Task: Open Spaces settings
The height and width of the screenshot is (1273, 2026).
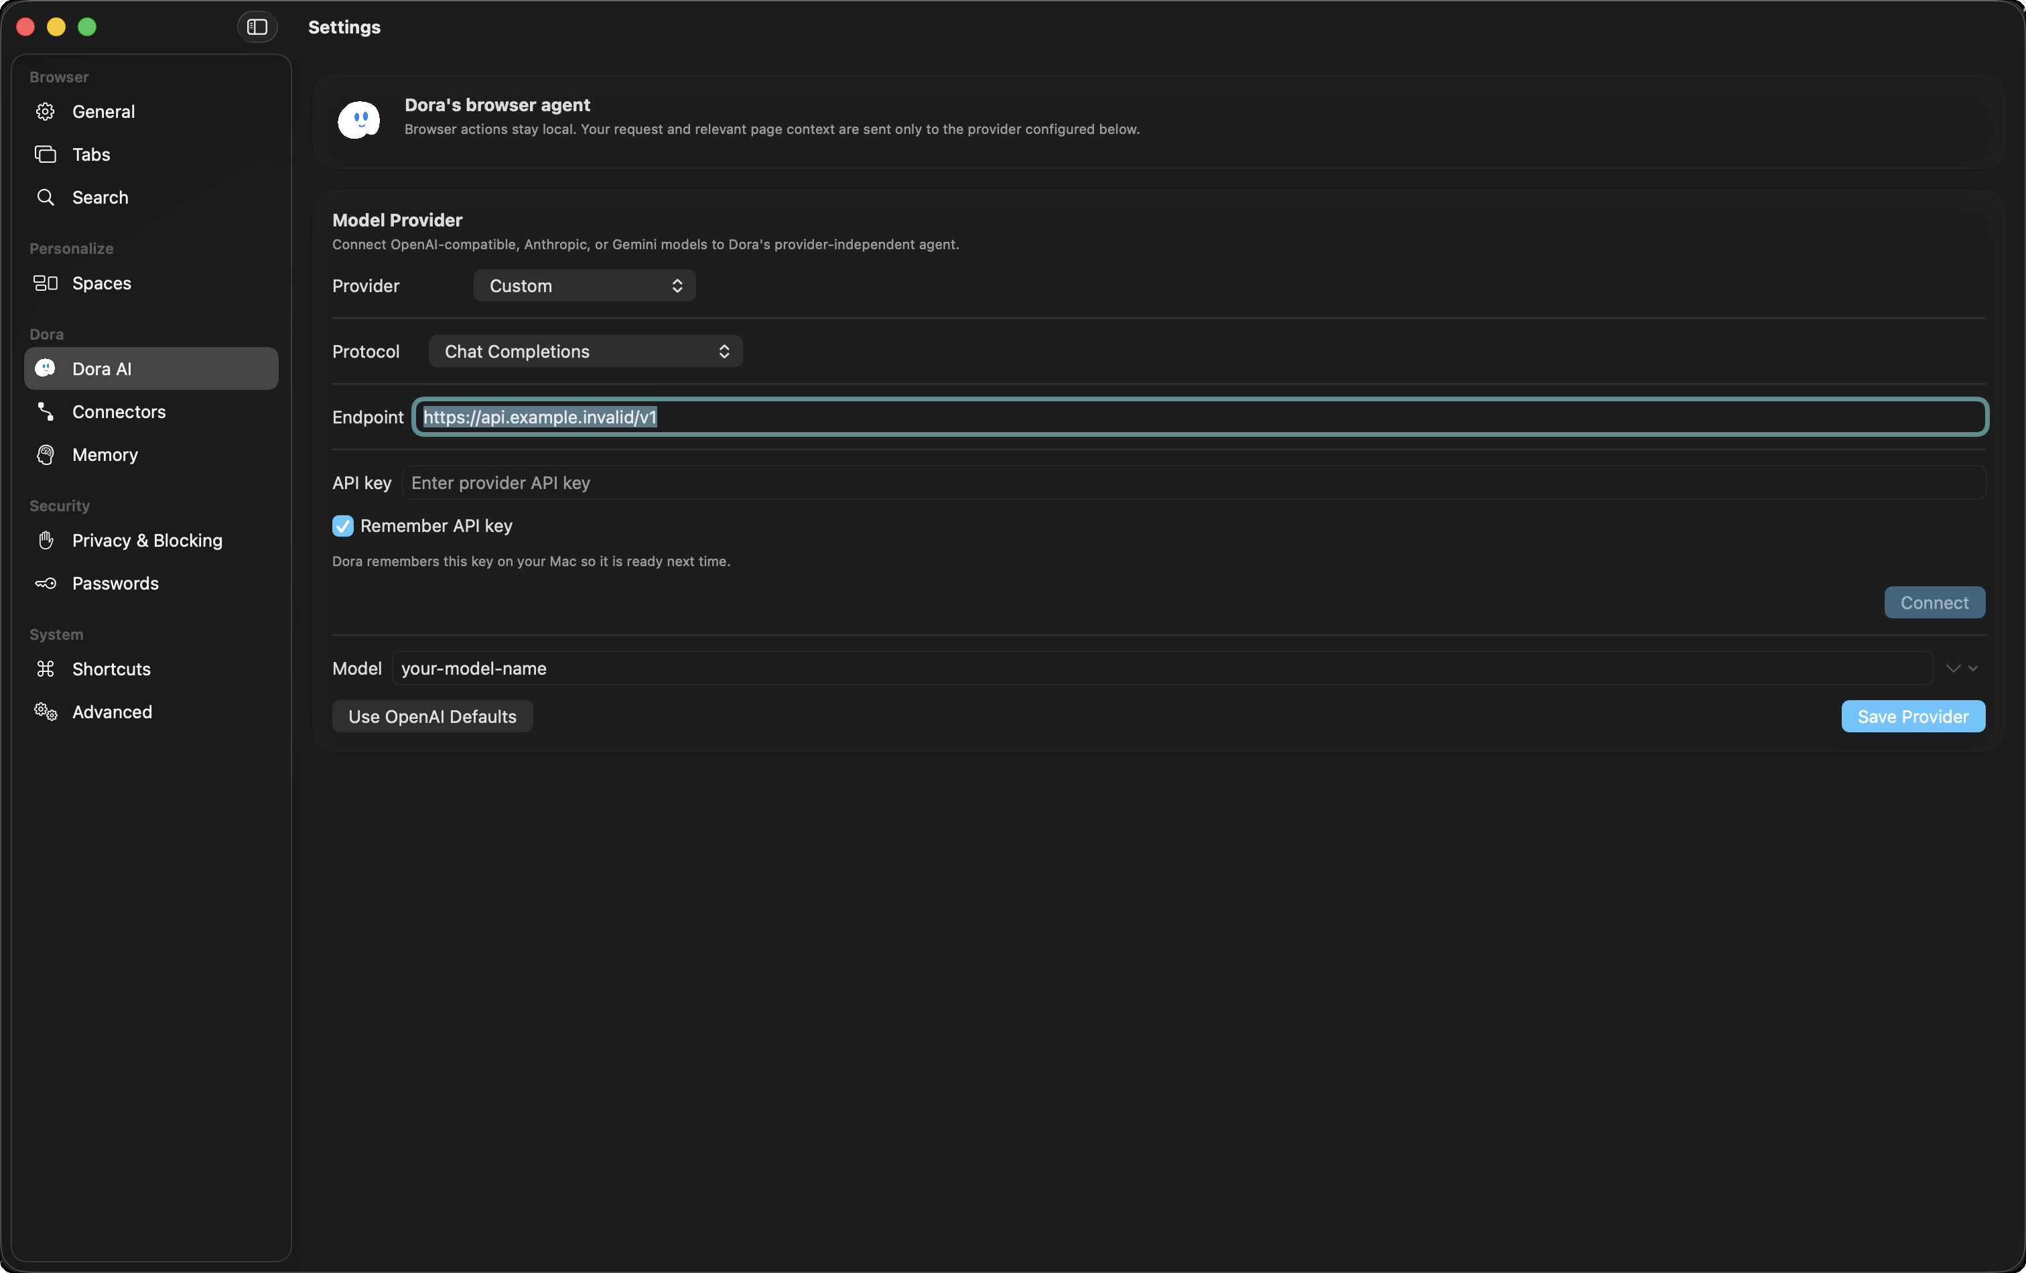Action: coord(151,283)
